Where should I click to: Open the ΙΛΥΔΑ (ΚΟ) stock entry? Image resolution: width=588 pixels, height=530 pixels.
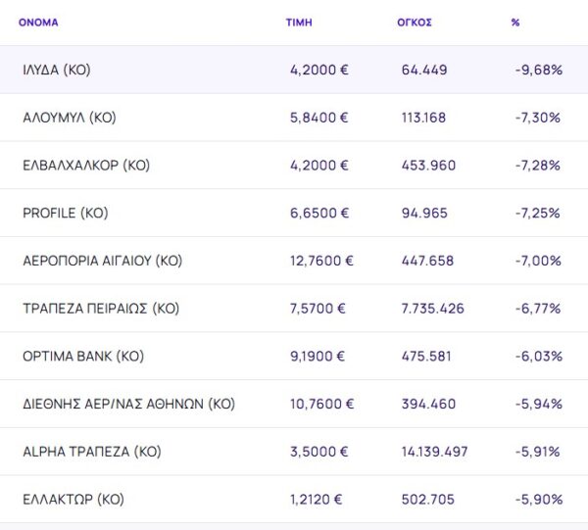click(x=57, y=71)
